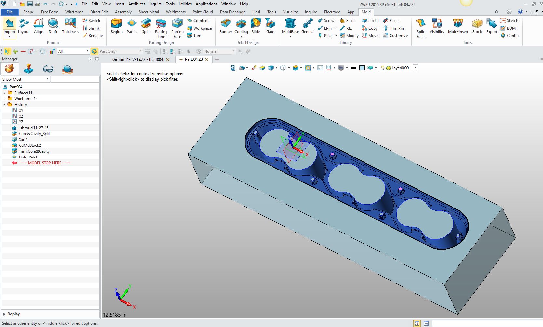Image resolution: width=543 pixels, height=327 pixels.
Task: Select Core&Cavity_Split in history tree
Action: pyautogui.click(x=34, y=134)
